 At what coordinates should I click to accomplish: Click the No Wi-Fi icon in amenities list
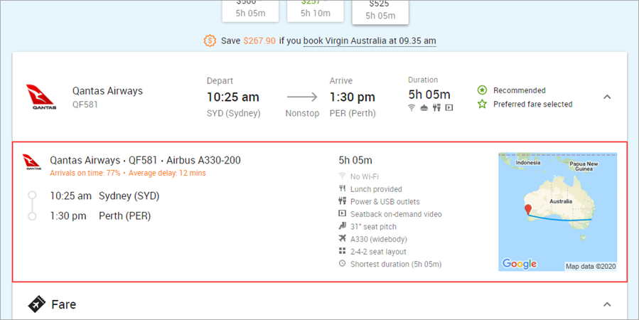(x=343, y=176)
